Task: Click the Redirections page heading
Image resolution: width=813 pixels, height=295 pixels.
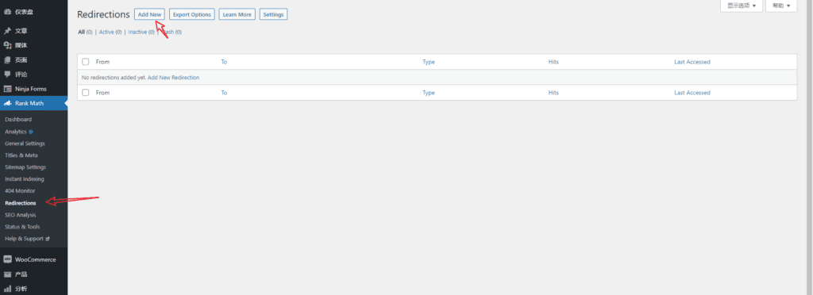Action: tap(103, 14)
